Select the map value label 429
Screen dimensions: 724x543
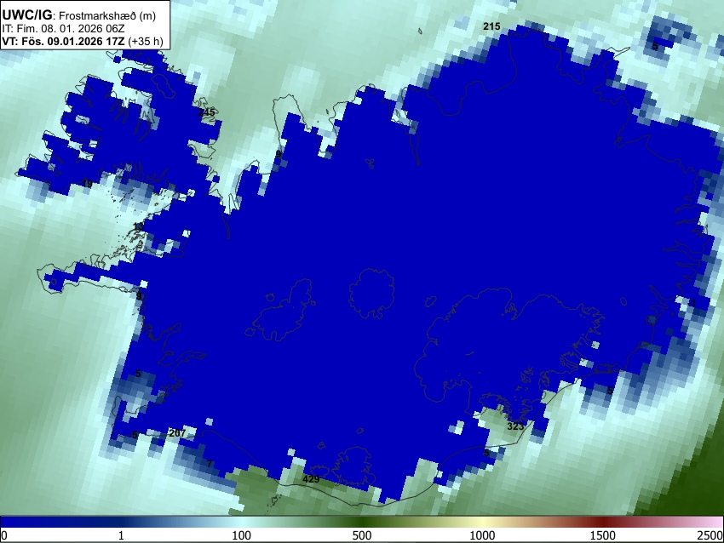(311, 479)
